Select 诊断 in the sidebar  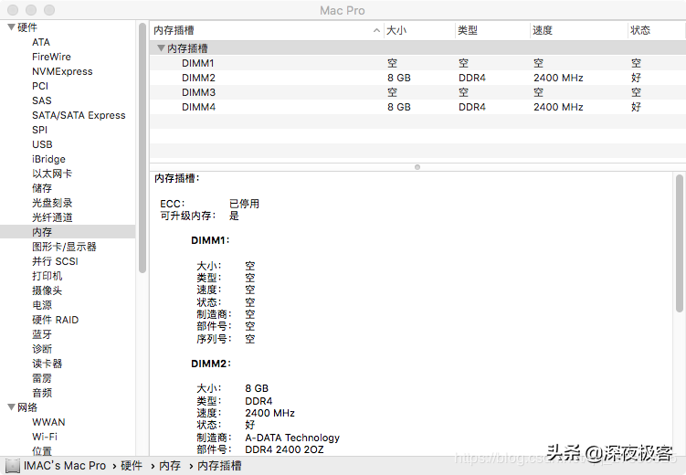(42, 349)
